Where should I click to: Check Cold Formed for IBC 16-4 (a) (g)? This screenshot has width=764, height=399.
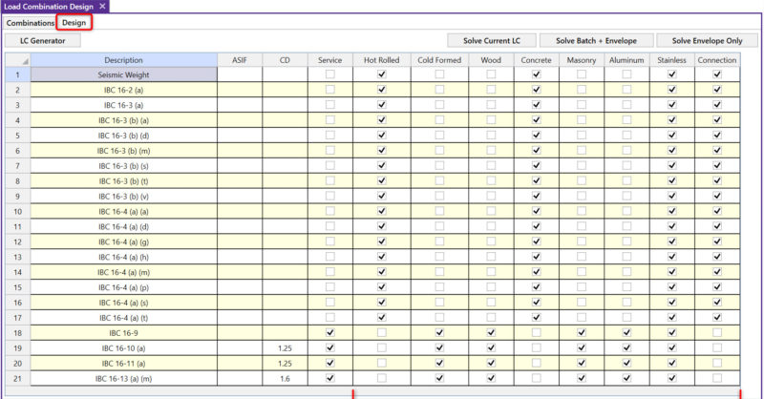[439, 241]
